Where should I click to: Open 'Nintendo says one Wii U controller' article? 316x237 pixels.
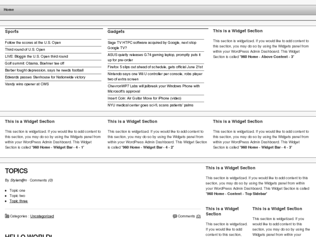click(x=155, y=77)
